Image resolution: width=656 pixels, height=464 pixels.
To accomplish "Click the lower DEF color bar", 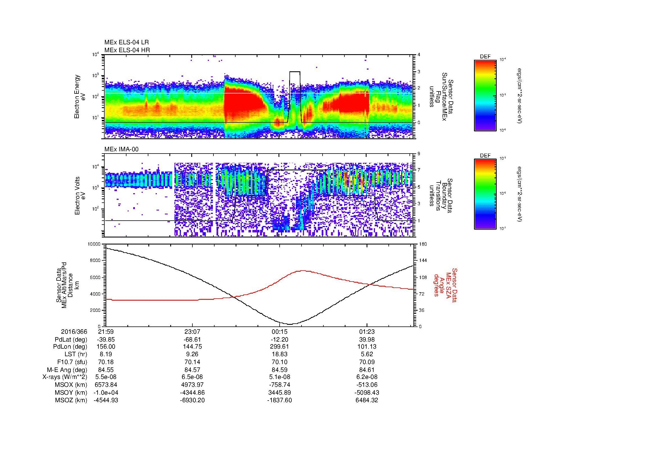I will 485,194.
